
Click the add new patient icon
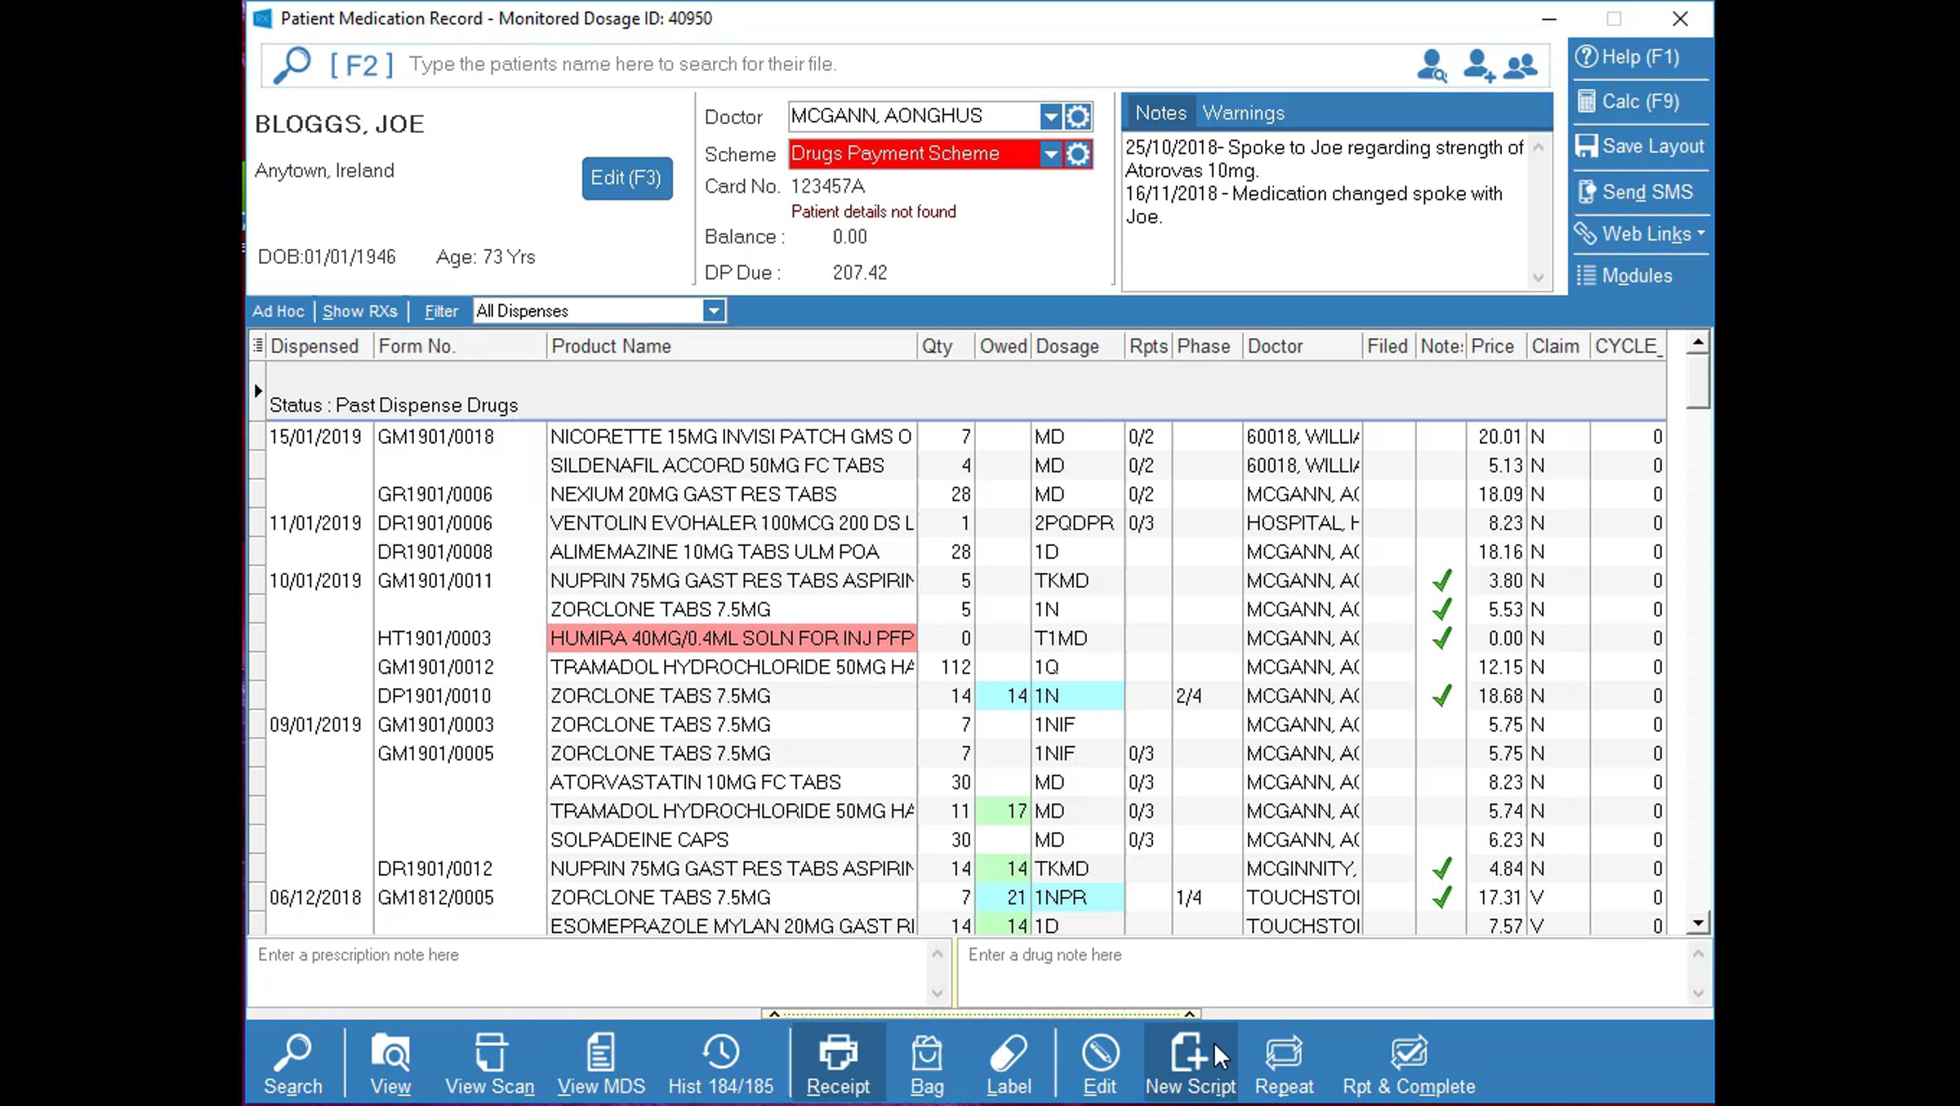coord(1478,65)
